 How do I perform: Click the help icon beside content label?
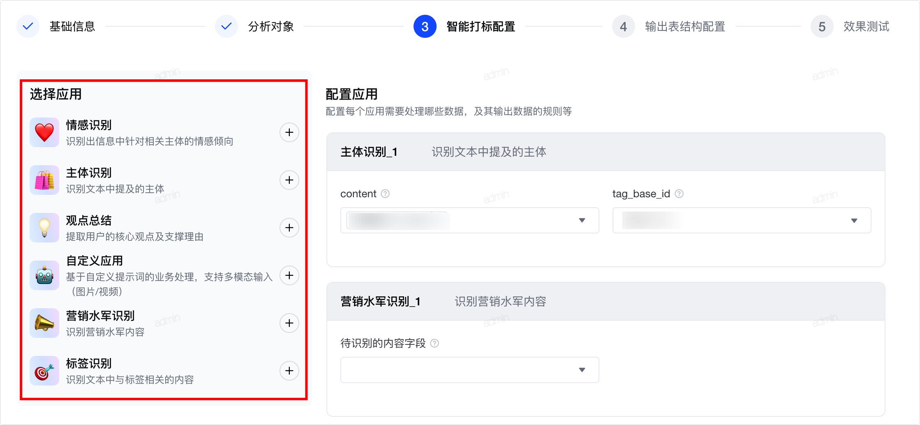385,194
